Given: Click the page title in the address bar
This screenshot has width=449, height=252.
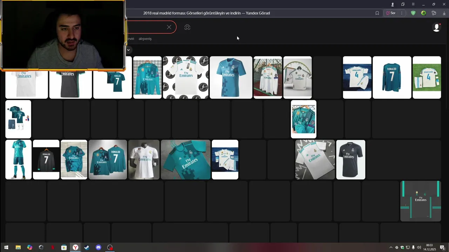Looking at the screenshot, I should click(x=207, y=13).
